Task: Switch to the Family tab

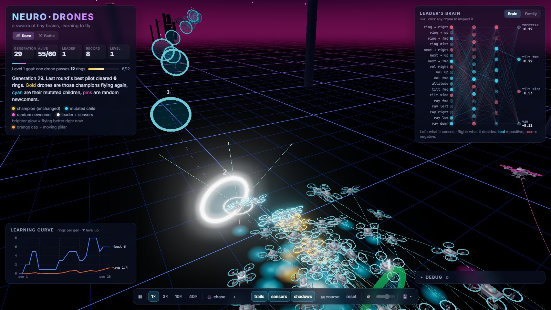Action: tap(531, 14)
